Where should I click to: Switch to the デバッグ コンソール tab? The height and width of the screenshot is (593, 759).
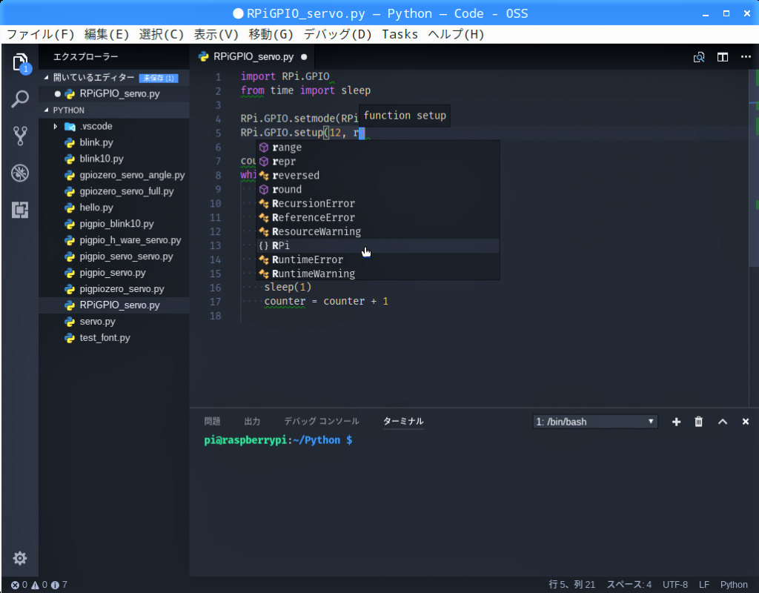point(322,421)
